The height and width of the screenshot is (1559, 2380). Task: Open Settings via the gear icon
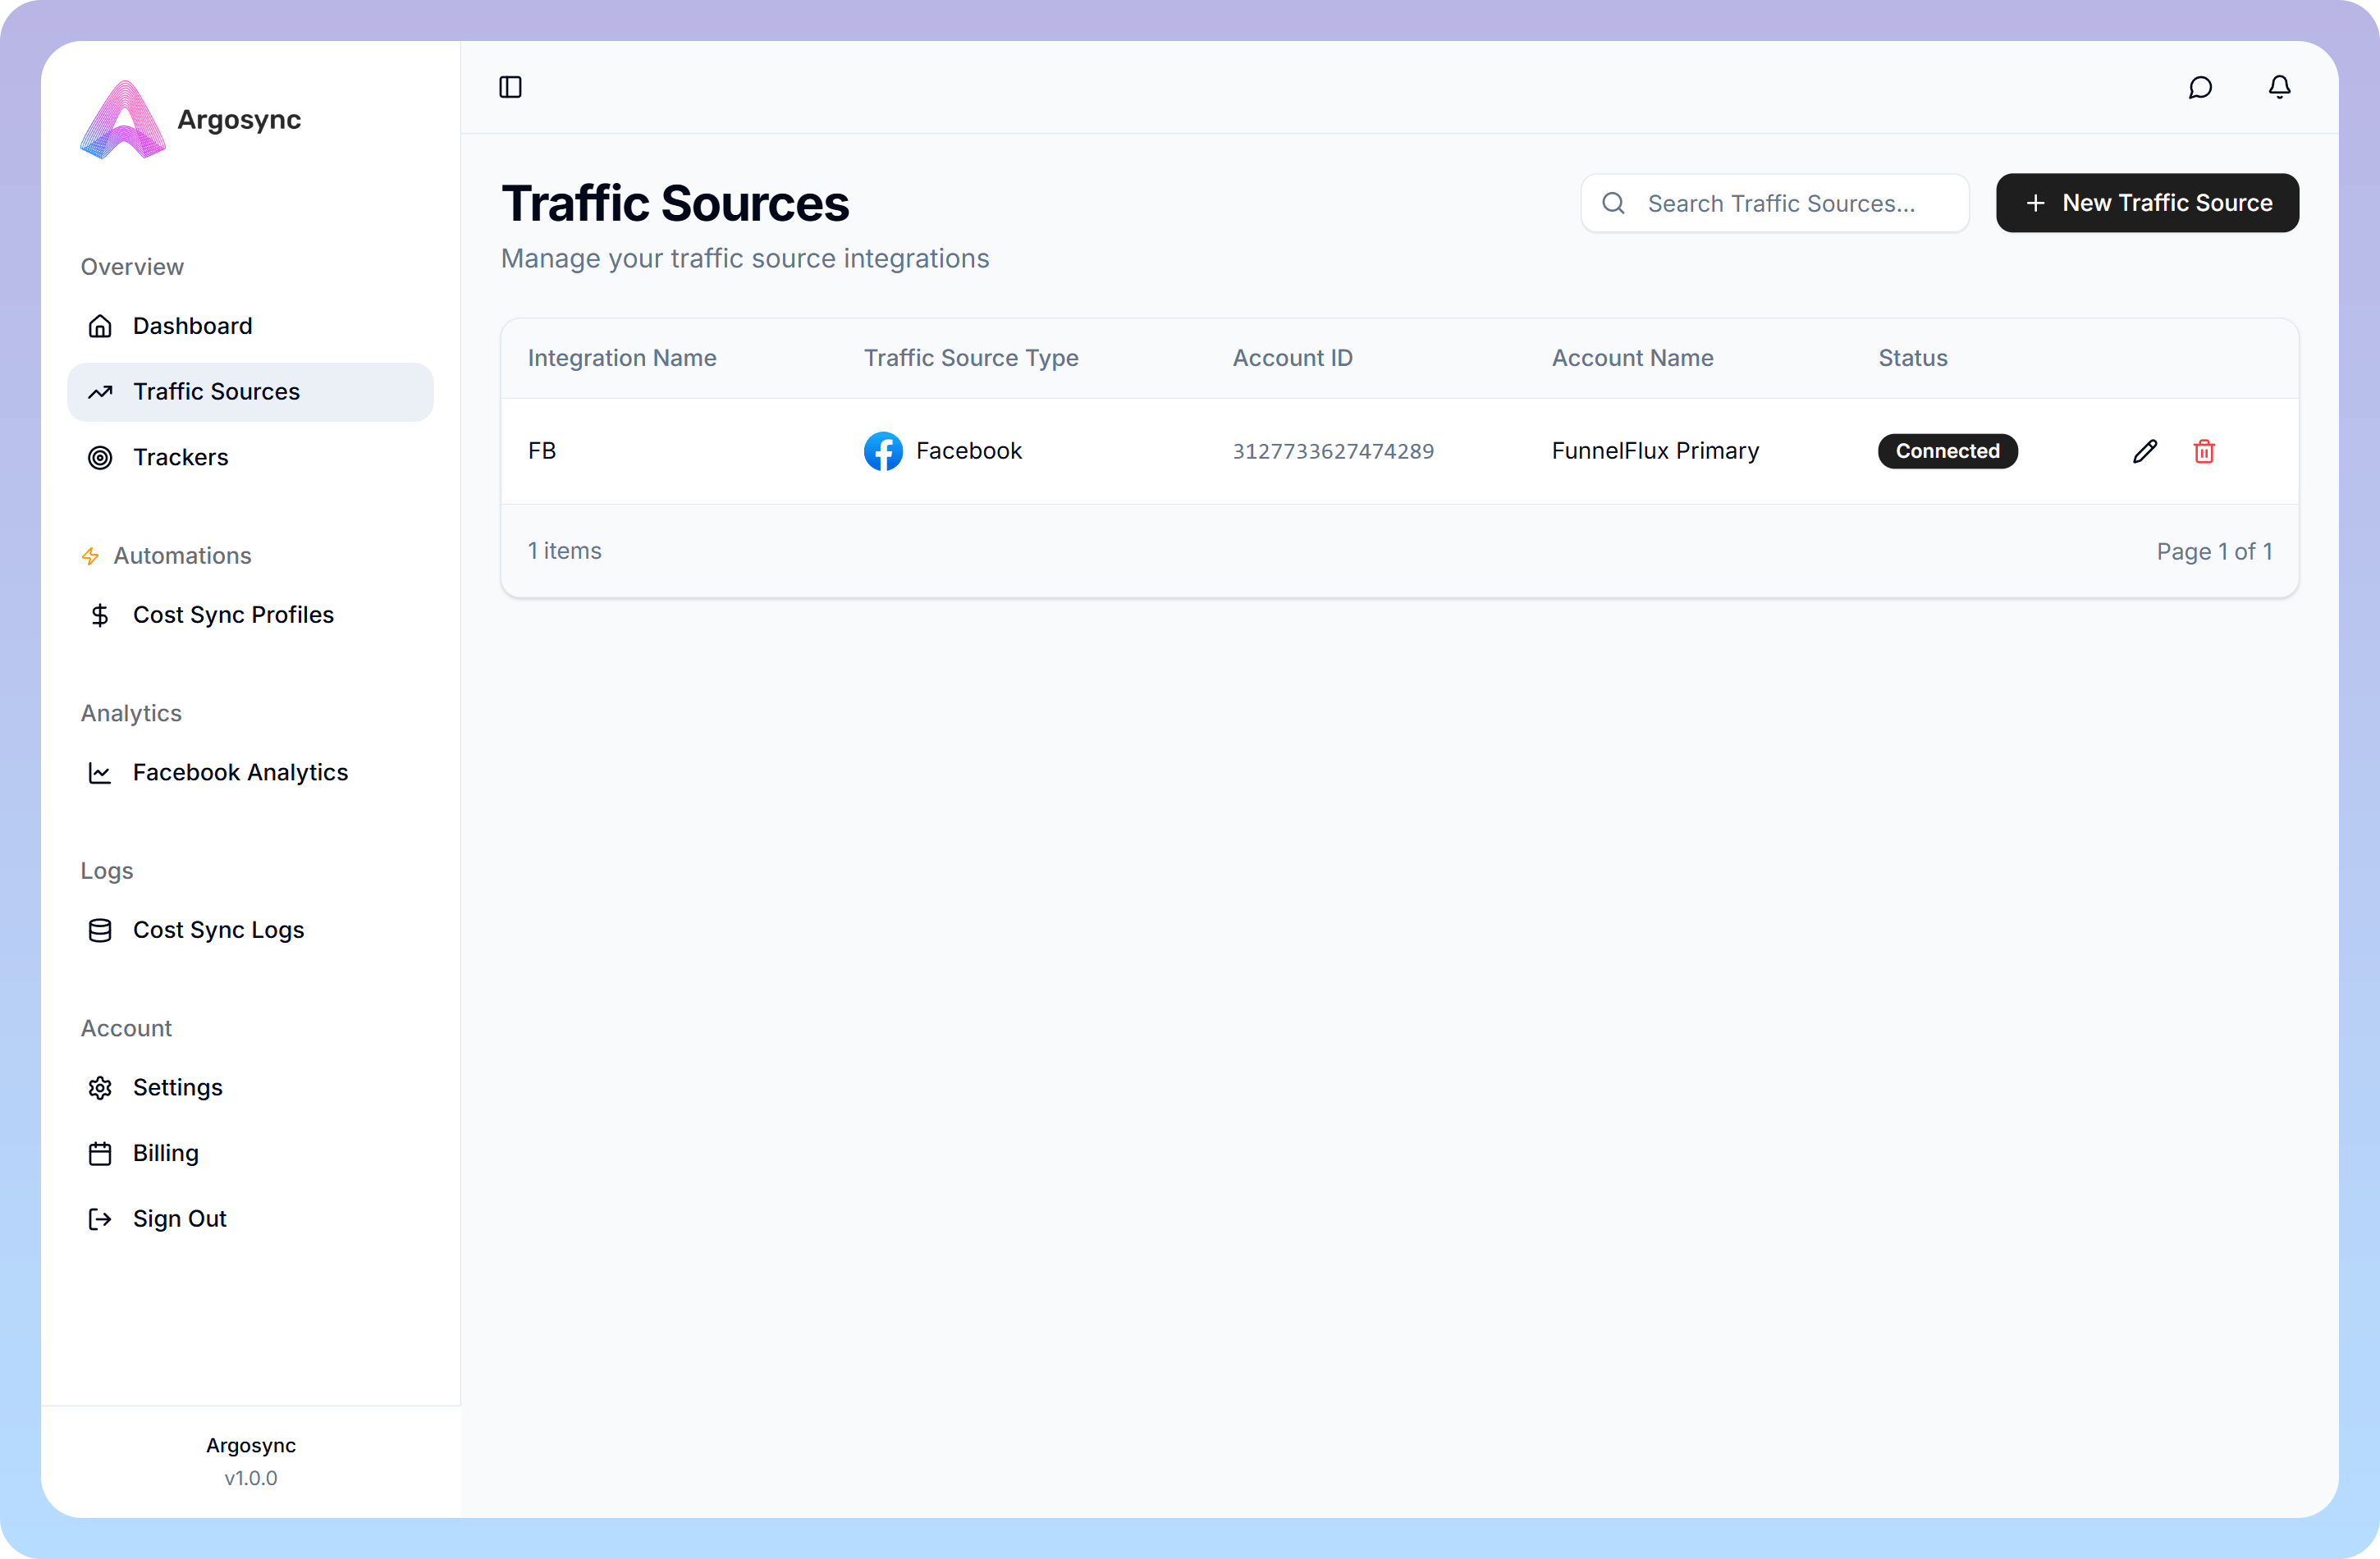100,1087
